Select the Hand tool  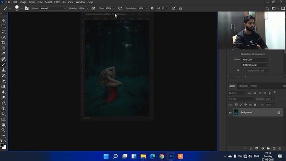[x=3, y=125]
